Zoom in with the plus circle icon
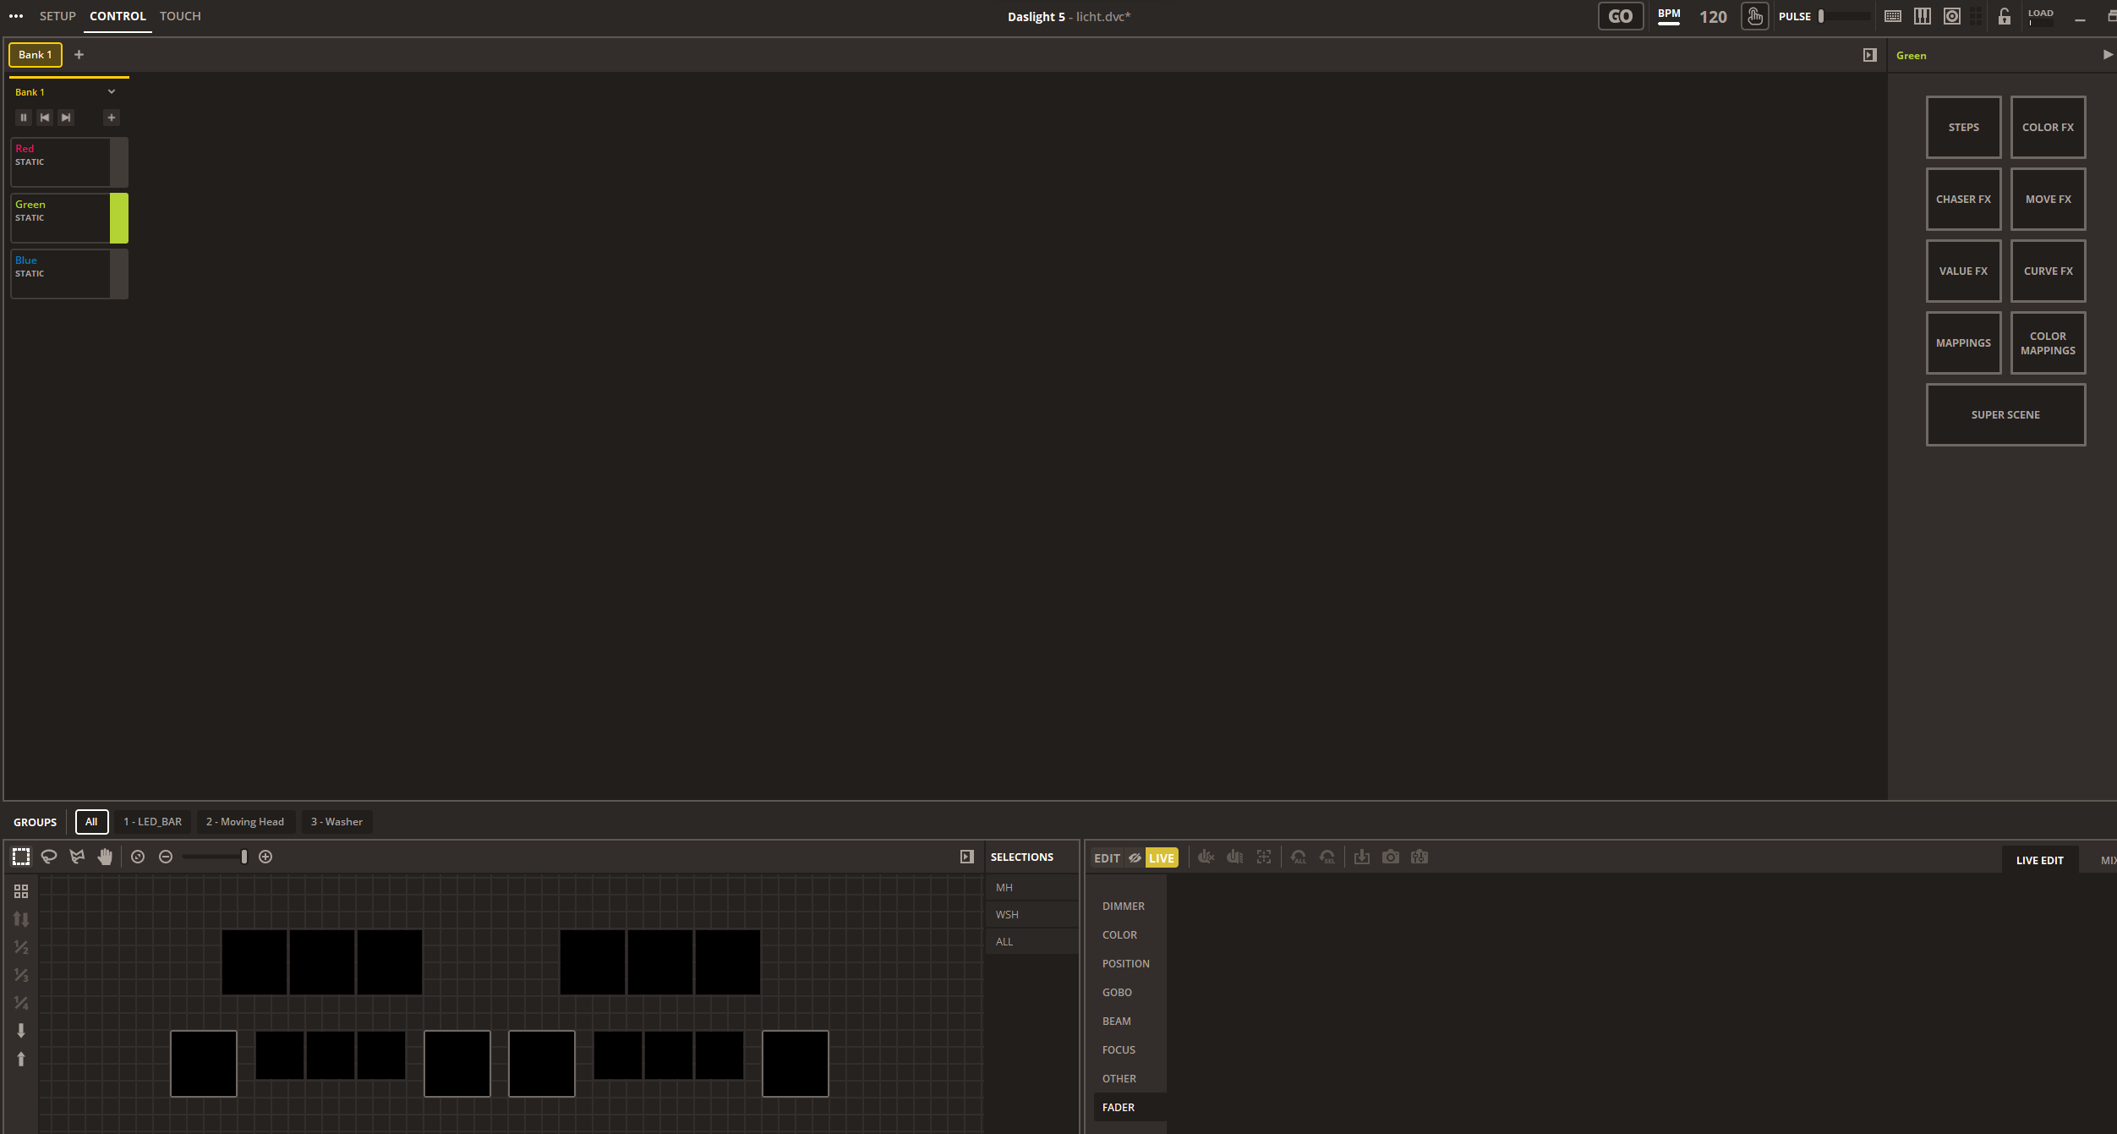 pyautogui.click(x=265, y=857)
